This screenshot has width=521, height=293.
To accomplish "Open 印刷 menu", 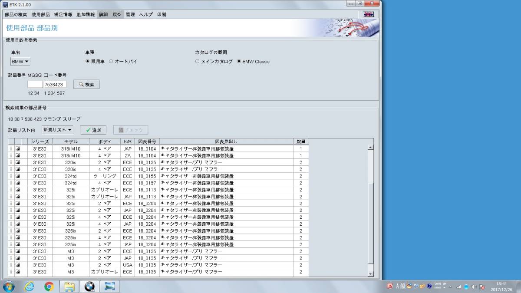I will (x=162, y=14).
